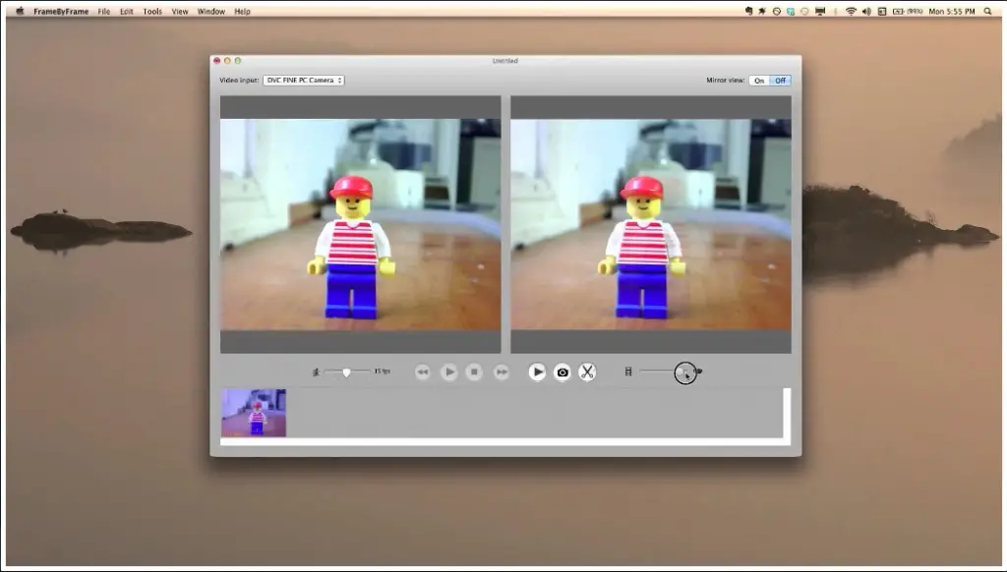1007x572 pixels.
Task: Click the white play preview button
Action: point(537,372)
